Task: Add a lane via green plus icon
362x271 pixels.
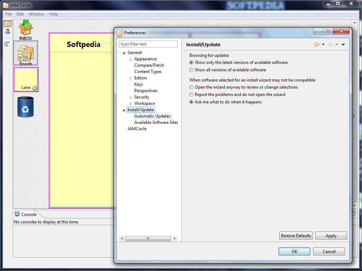Action: click(x=35, y=88)
